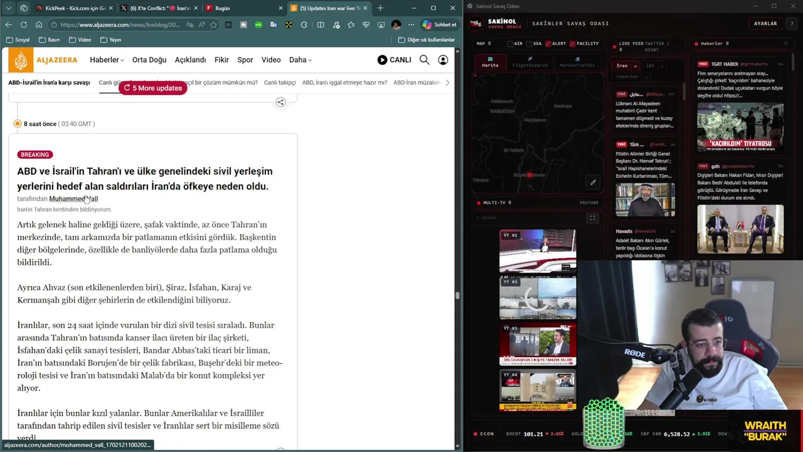Open the workspaces icon in the tab bar

[24, 8]
